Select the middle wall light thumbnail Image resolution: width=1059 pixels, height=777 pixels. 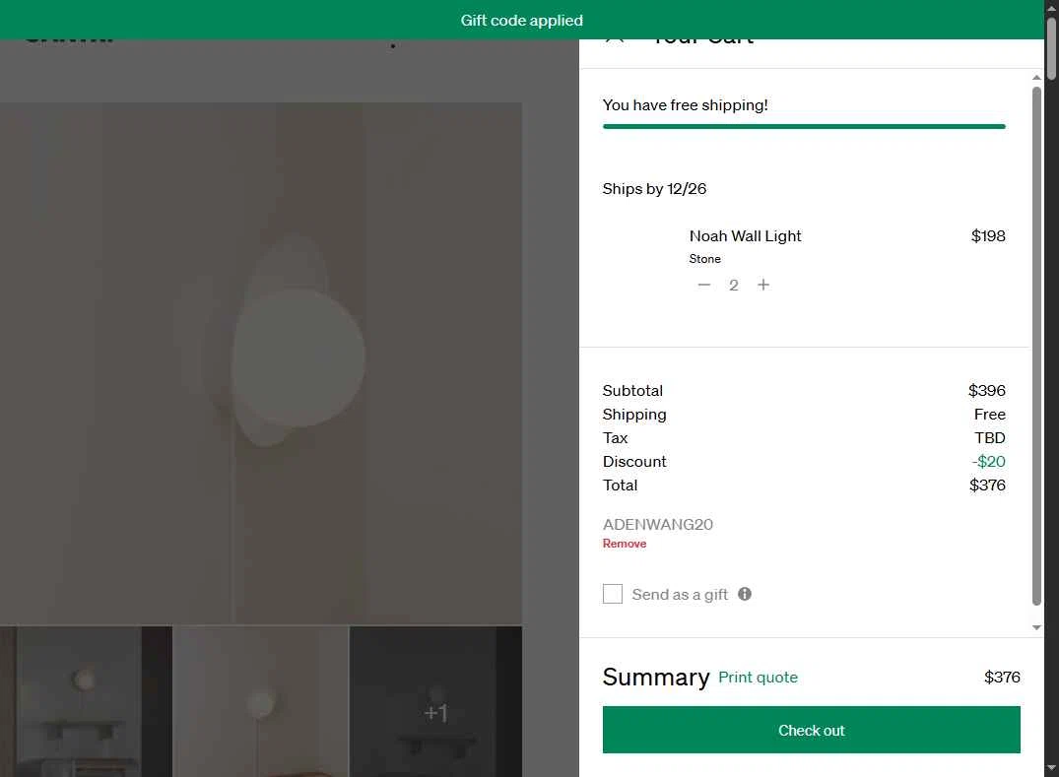click(x=261, y=701)
